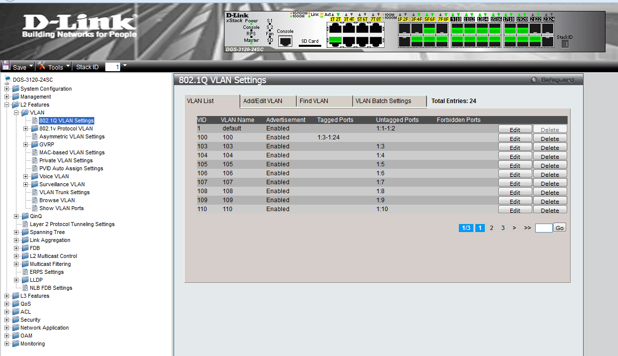Expand the GVRP tree node
Viewport: 618px width, 356px height.
point(26,144)
